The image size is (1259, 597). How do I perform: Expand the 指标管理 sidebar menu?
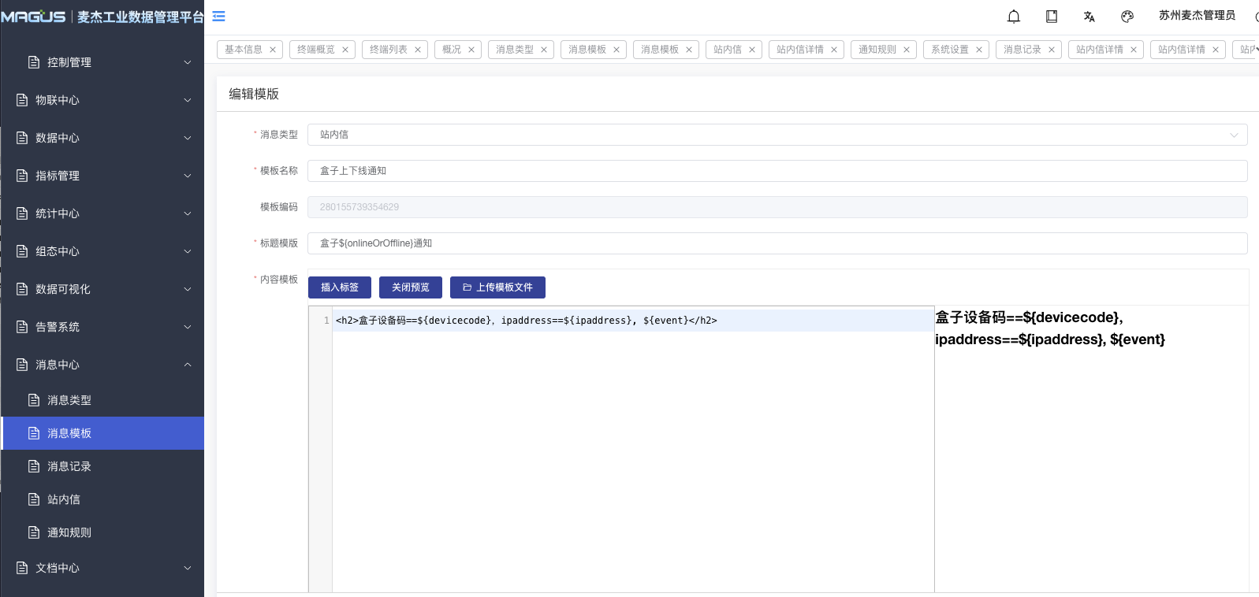pos(102,176)
